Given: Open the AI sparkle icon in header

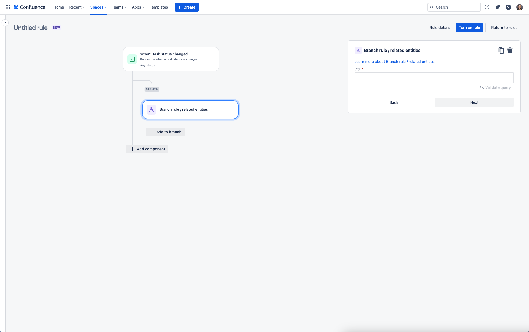Looking at the screenshot, I should point(487,7).
